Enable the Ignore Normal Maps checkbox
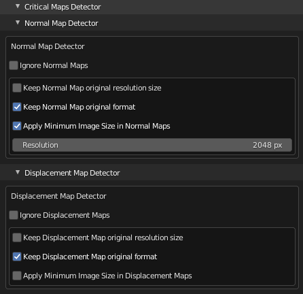 (x=14, y=65)
